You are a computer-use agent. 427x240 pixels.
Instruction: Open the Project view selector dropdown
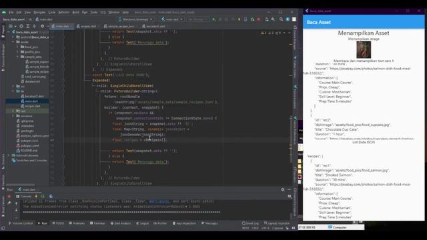tap(13, 26)
